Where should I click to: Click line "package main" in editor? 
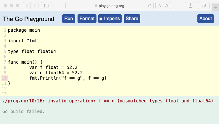24,30
